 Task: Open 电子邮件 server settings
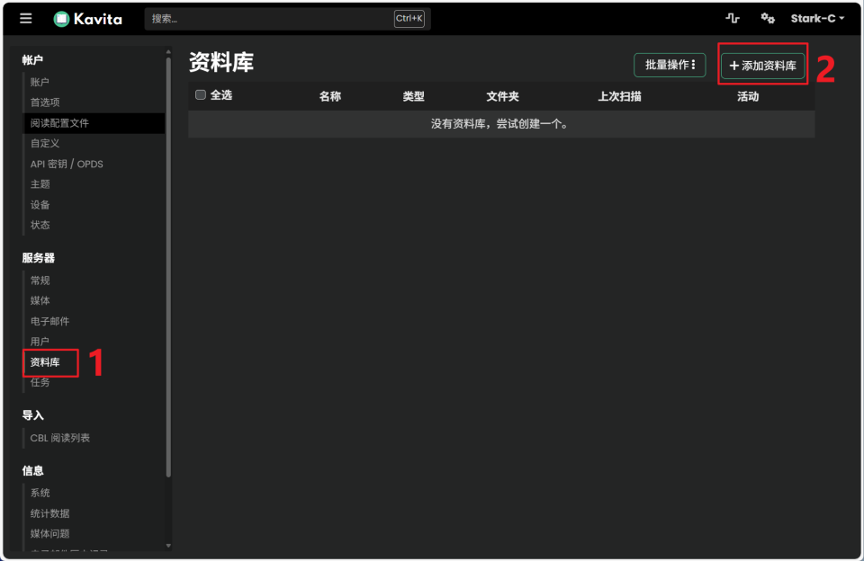(49, 321)
